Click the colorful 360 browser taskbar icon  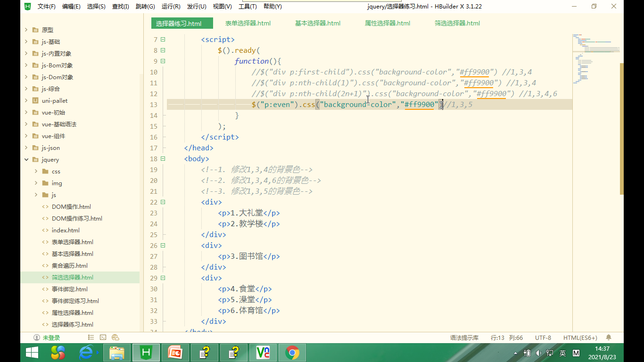58,353
